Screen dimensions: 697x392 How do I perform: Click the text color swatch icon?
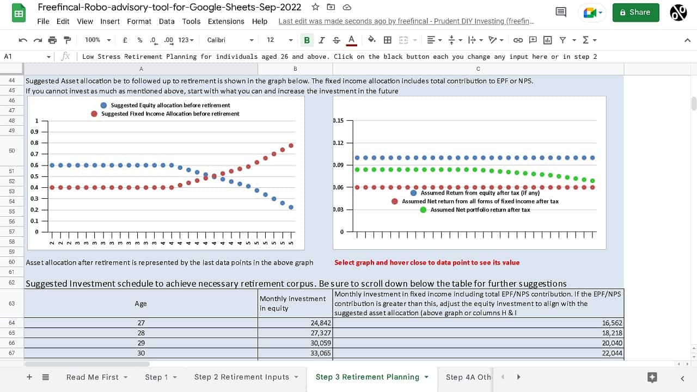click(x=351, y=40)
